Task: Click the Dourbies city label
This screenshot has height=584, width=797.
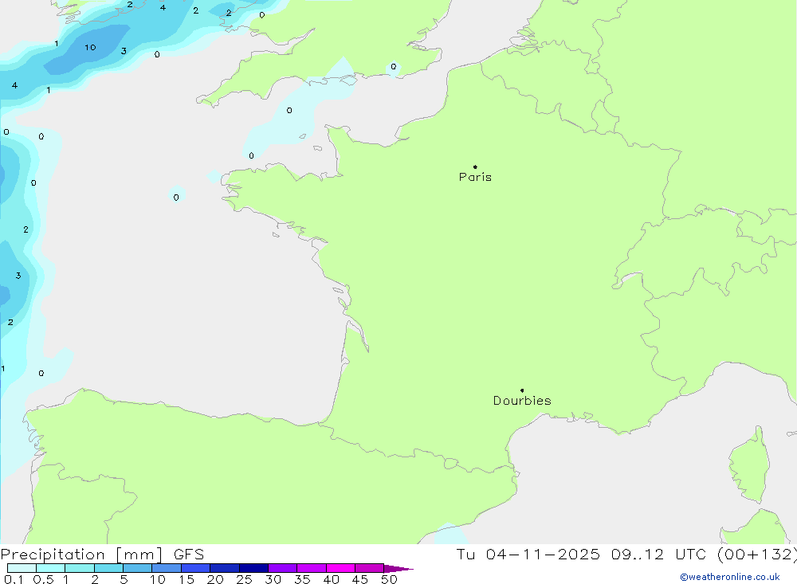Action: (522, 401)
